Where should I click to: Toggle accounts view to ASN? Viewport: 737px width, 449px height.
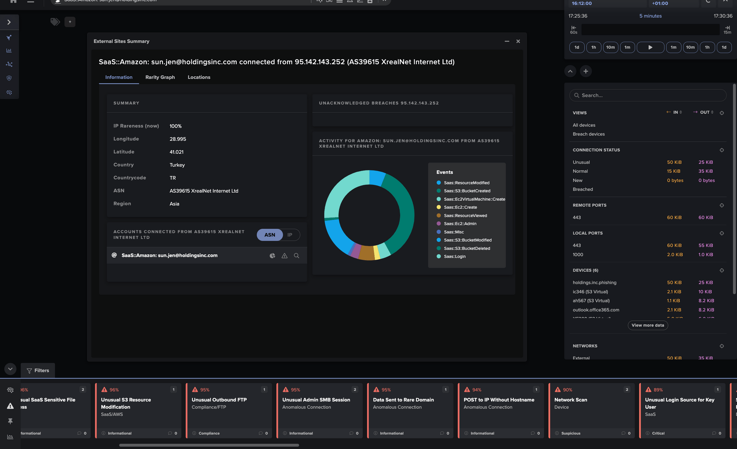coord(270,235)
